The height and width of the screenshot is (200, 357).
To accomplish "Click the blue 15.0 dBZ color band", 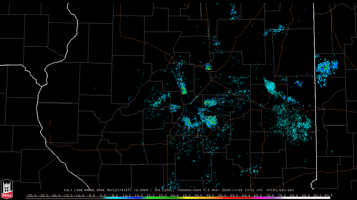I will click(139, 198).
